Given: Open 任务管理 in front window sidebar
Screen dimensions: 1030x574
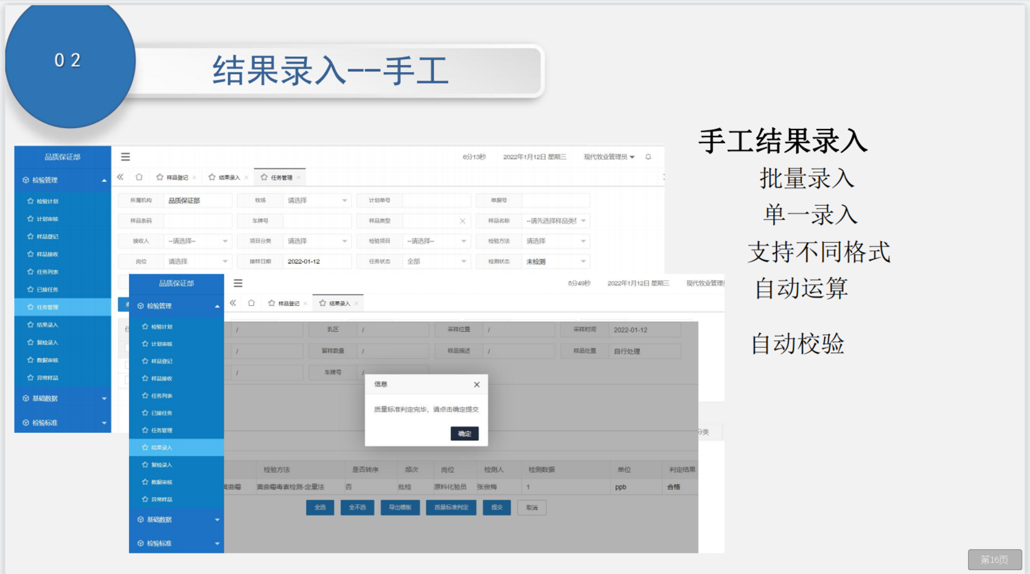Looking at the screenshot, I should click(x=176, y=430).
